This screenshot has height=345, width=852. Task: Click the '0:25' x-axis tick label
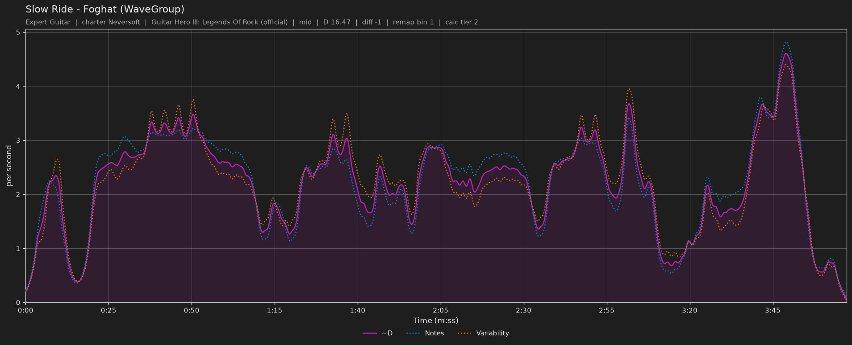pyautogui.click(x=109, y=310)
